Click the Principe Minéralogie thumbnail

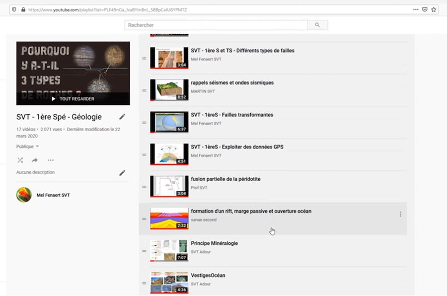(169, 251)
